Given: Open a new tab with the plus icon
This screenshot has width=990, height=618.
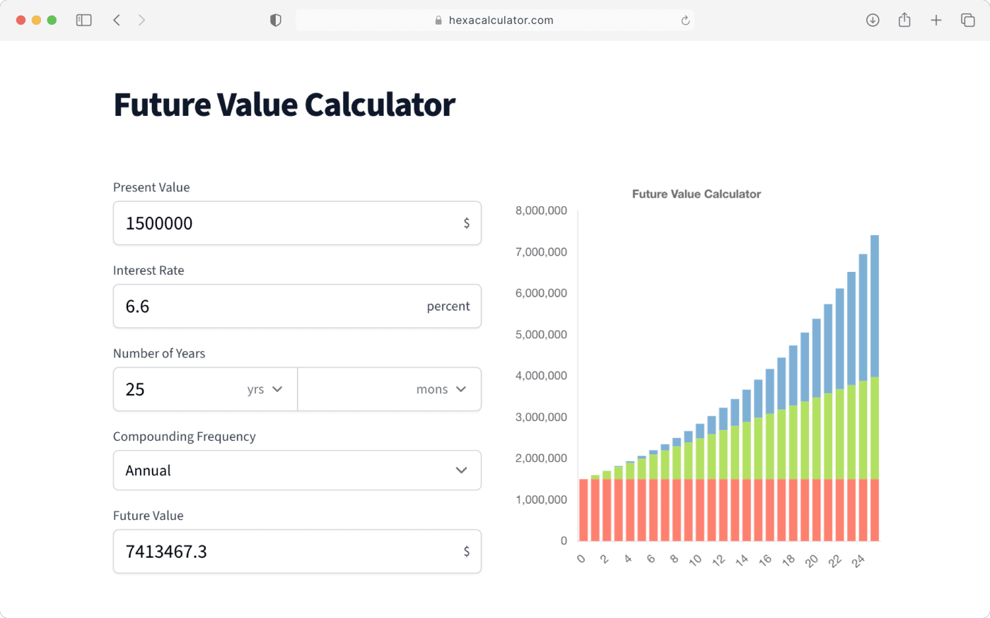Looking at the screenshot, I should pos(936,20).
